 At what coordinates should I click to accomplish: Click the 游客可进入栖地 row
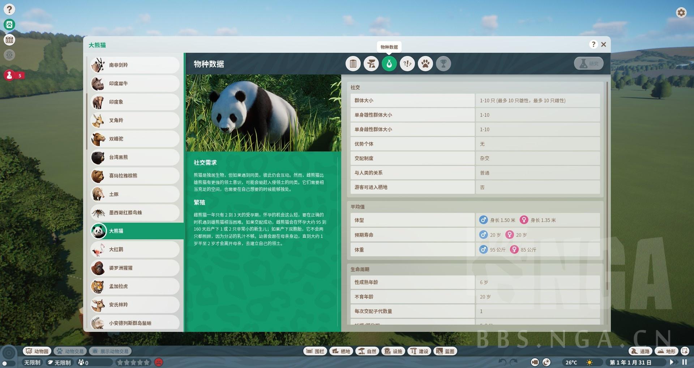pos(475,187)
